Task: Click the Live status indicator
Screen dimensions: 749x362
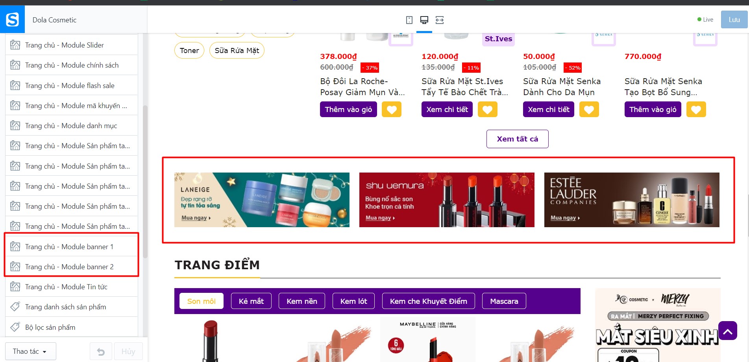Action: pos(705,20)
